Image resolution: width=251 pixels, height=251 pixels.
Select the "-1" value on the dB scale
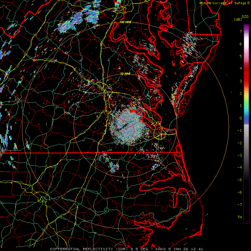(240, 131)
